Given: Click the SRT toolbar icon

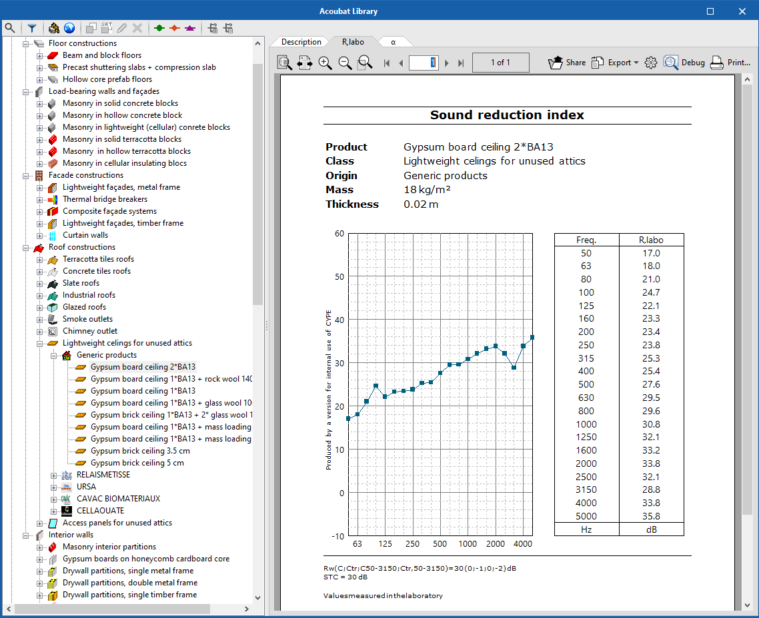Looking at the screenshot, I should click(107, 28).
